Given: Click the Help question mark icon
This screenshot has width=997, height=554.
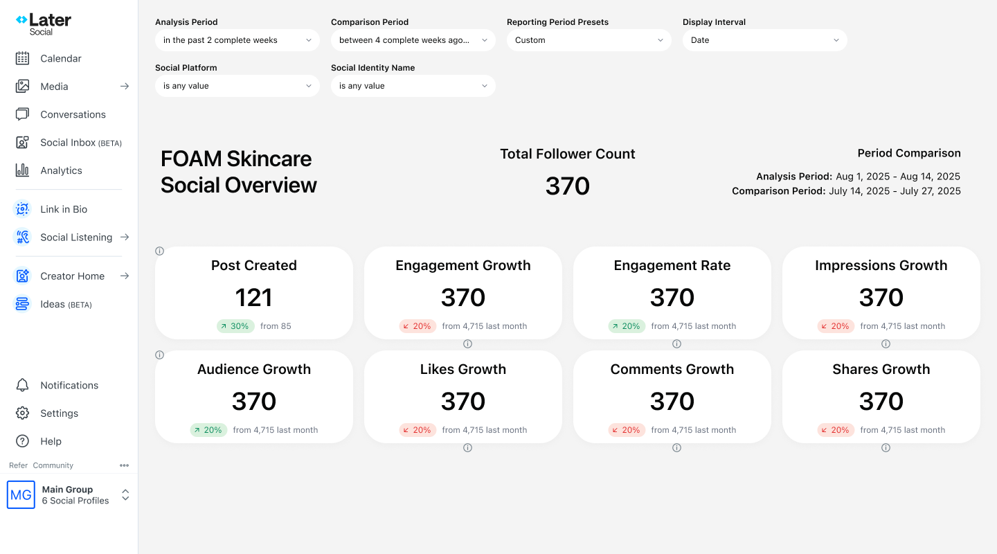Looking at the screenshot, I should point(22,441).
